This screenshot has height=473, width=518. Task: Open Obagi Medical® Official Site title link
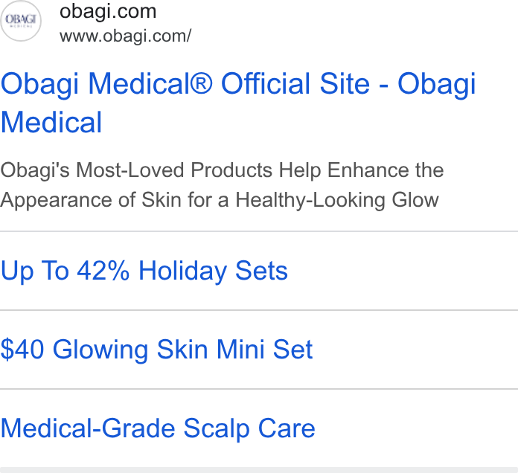tap(238, 103)
